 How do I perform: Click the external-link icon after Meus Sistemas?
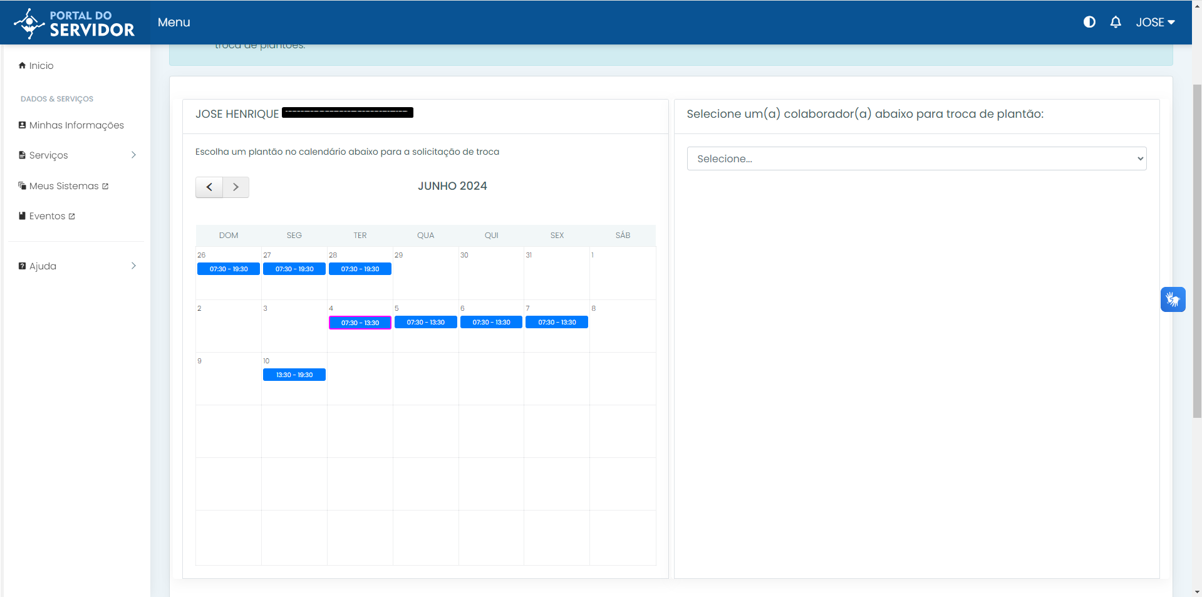coord(105,186)
